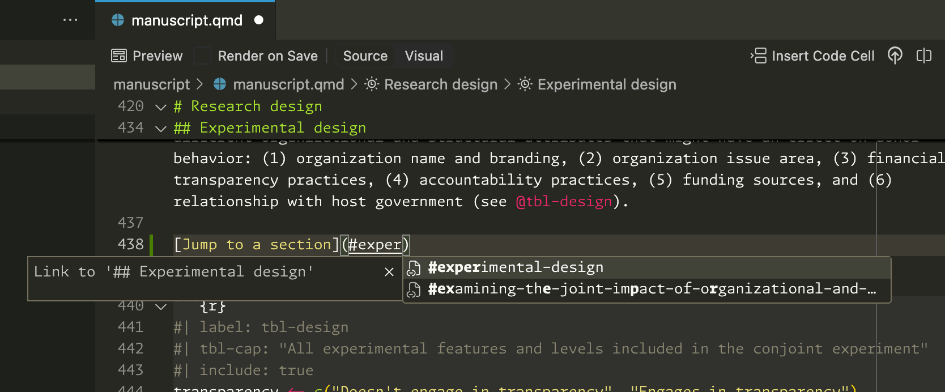Close the link details popup
The height and width of the screenshot is (392, 945).
click(389, 272)
